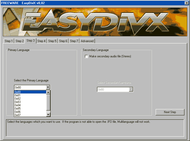The height and width of the screenshot is (141, 190).
Task: Open the Advanced tab
Action: [87, 41]
